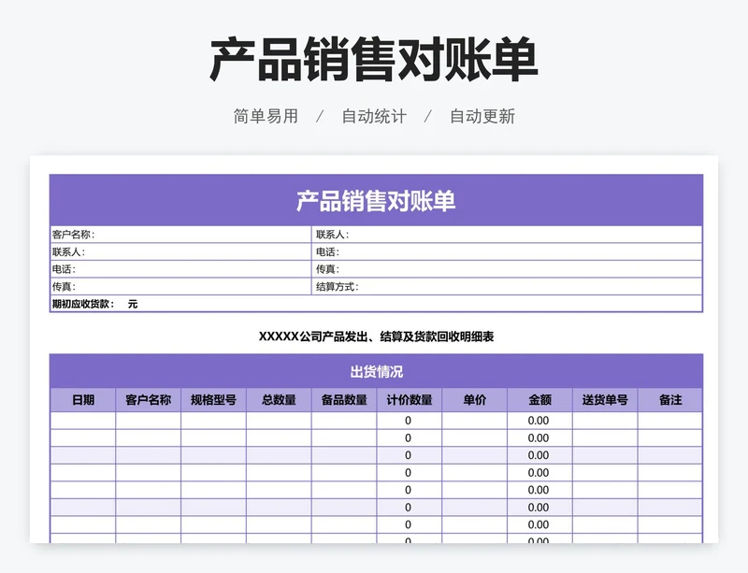Click the 期初应收货款 row
The height and width of the screenshot is (573, 748).
click(x=375, y=304)
